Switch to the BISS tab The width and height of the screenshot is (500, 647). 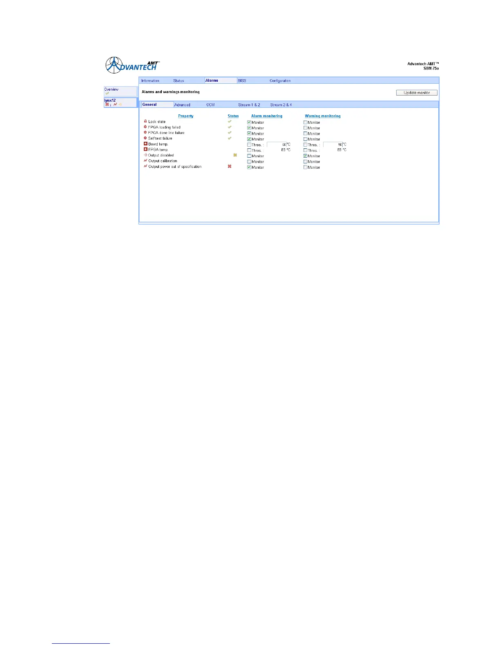tap(242, 81)
